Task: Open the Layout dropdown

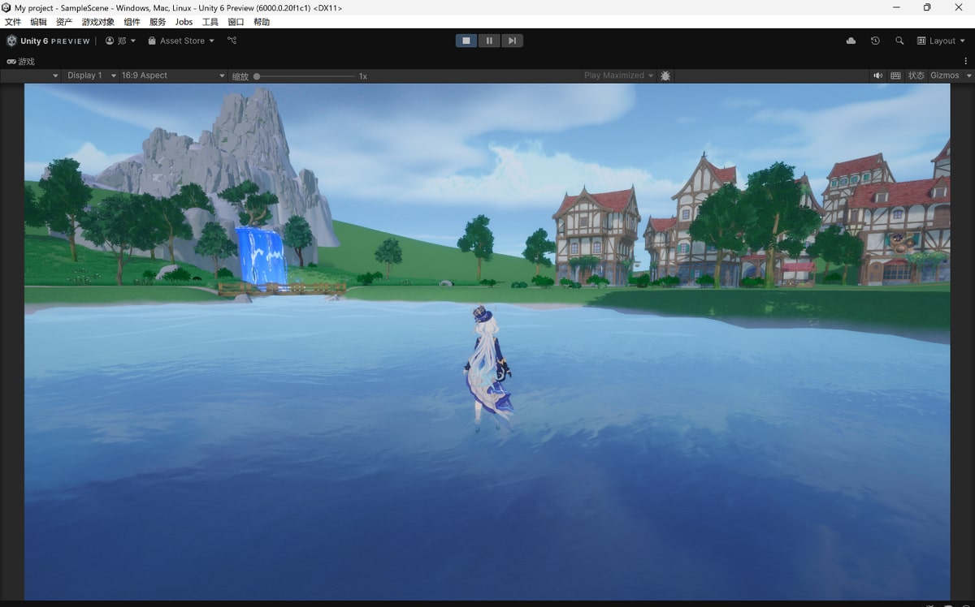Action: (942, 41)
